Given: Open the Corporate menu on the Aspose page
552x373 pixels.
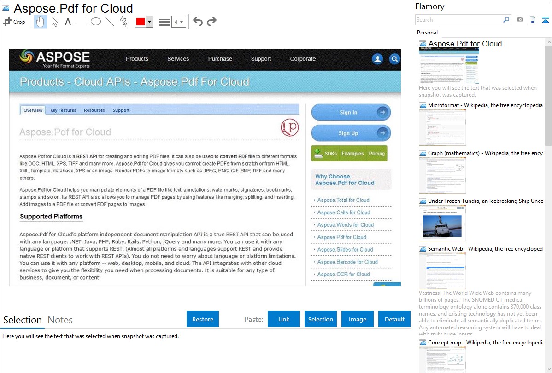Looking at the screenshot, I should tap(303, 59).
